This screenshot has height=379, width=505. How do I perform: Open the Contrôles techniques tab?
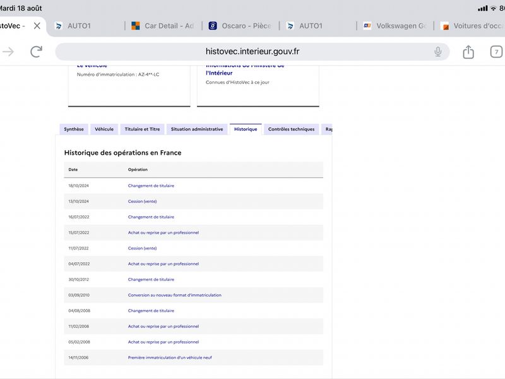pos(291,129)
